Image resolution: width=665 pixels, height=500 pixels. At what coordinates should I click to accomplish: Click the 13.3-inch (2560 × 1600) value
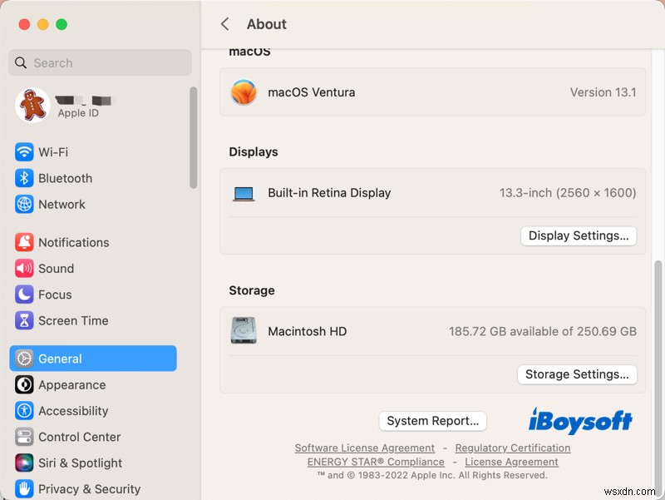(568, 193)
